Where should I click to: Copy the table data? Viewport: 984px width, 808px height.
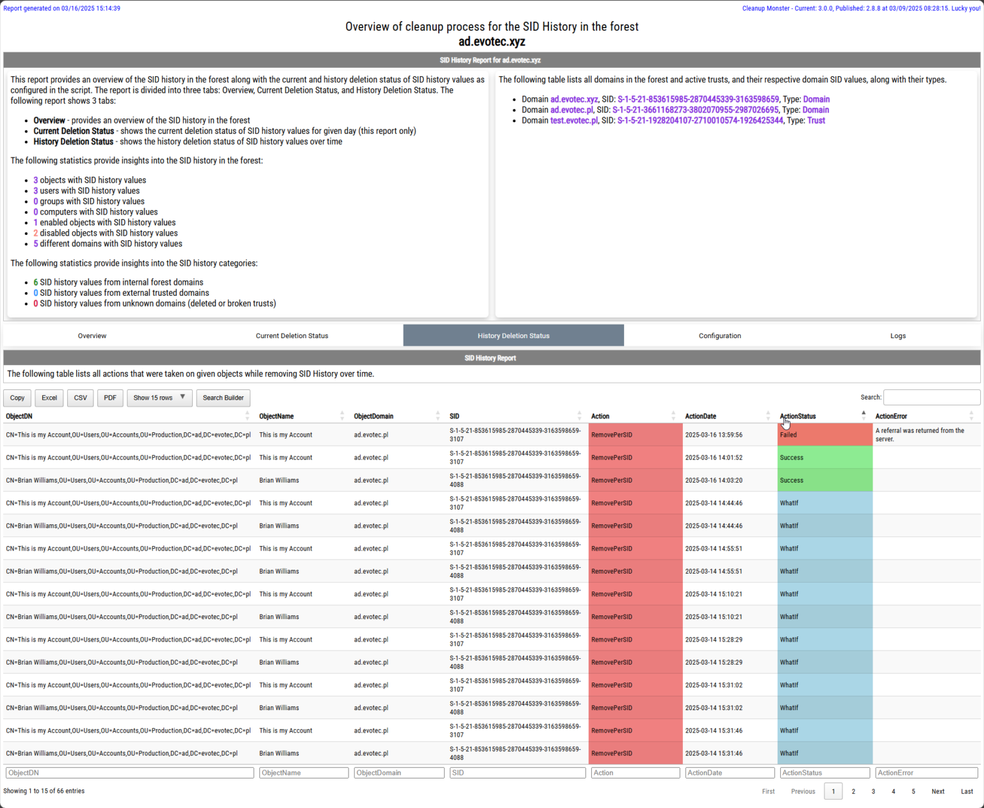tap(17, 398)
